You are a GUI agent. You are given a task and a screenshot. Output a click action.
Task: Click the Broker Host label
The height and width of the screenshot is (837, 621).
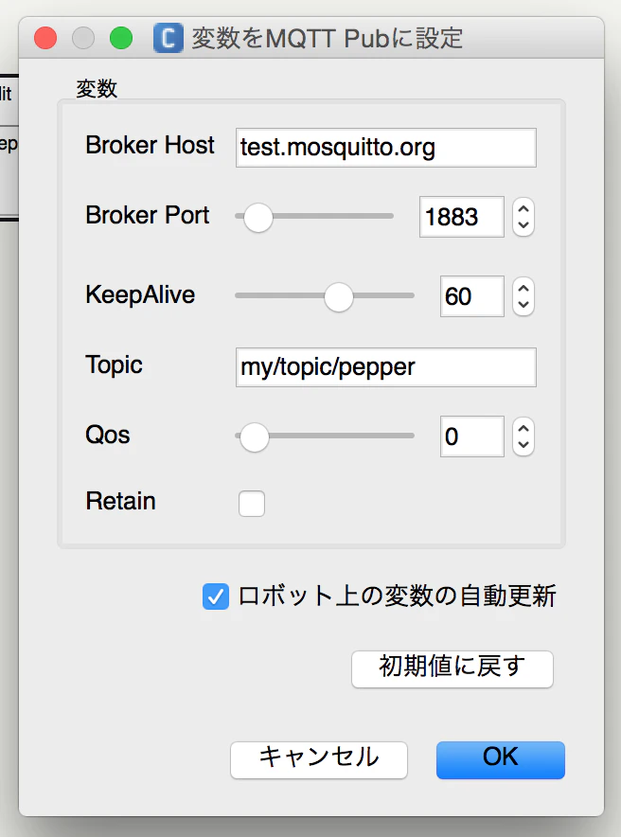pos(150,145)
